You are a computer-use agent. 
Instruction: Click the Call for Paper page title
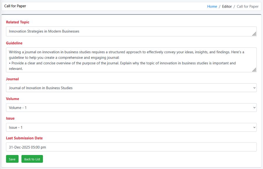15,6
